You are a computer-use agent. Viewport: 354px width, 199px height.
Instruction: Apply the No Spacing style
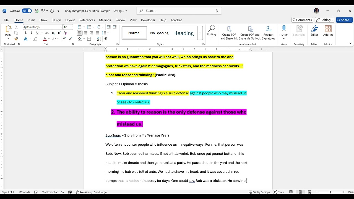tap(159, 33)
